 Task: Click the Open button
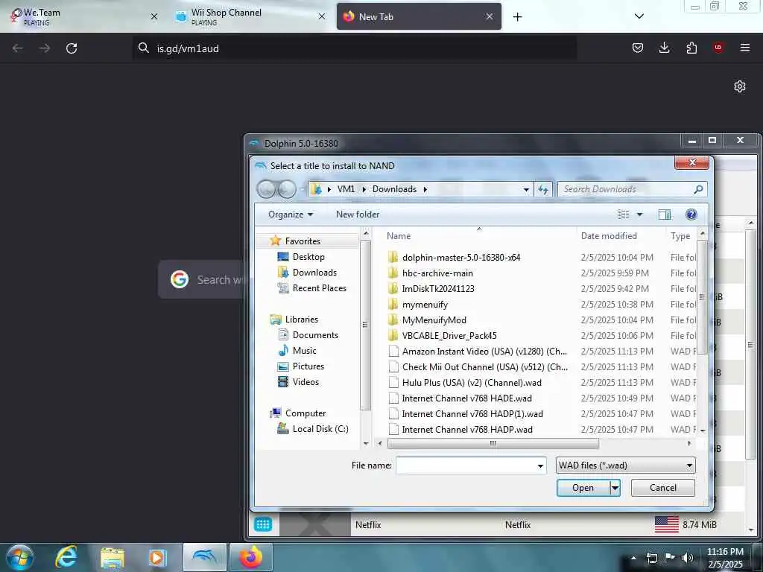pyautogui.click(x=583, y=488)
